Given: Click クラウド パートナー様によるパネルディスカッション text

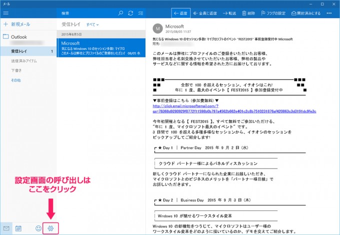Looking at the screenshot, I should (x=208, y=163).
